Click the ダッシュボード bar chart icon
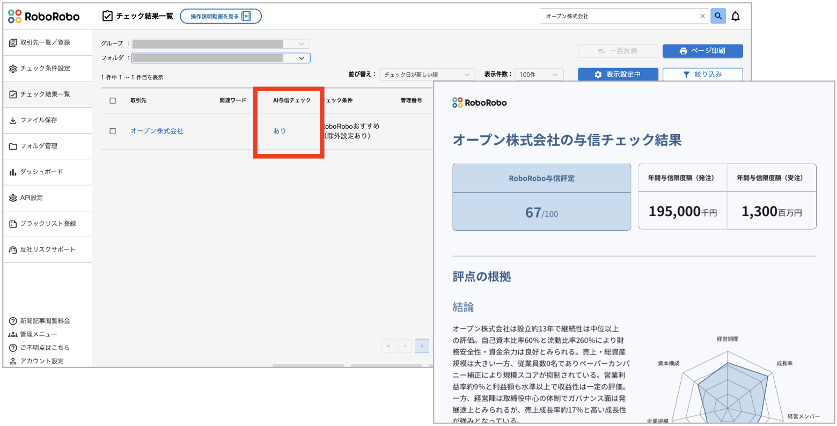The height and width of the screenshot is (426, 837). tap(13, 172)
